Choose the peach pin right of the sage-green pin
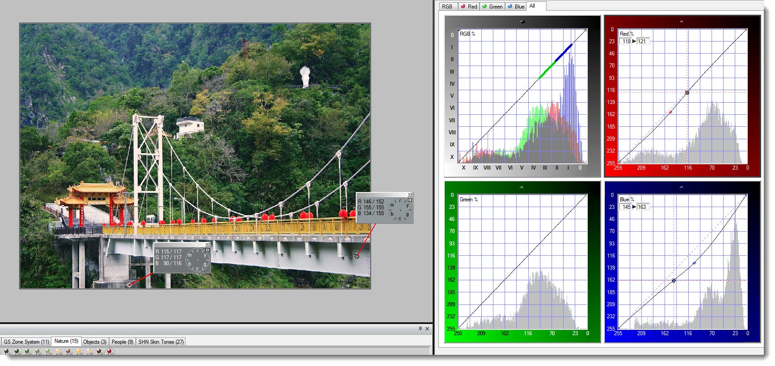Screen dimensions: 775x366 58,351
